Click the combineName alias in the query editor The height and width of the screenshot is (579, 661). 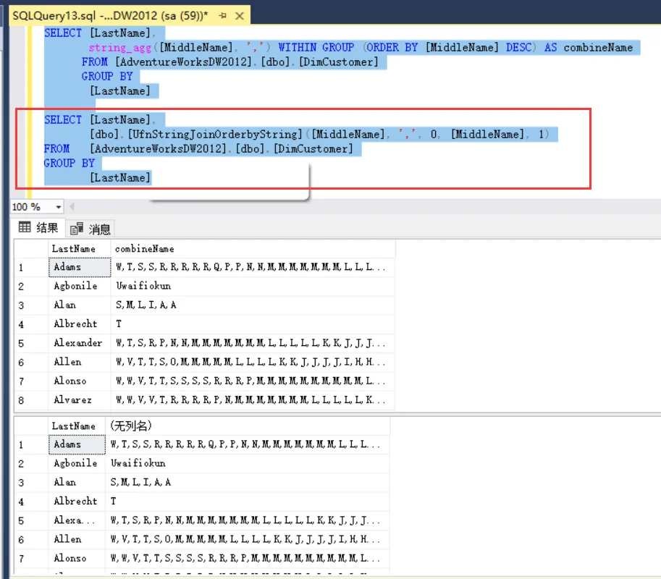tap(598, 48)
